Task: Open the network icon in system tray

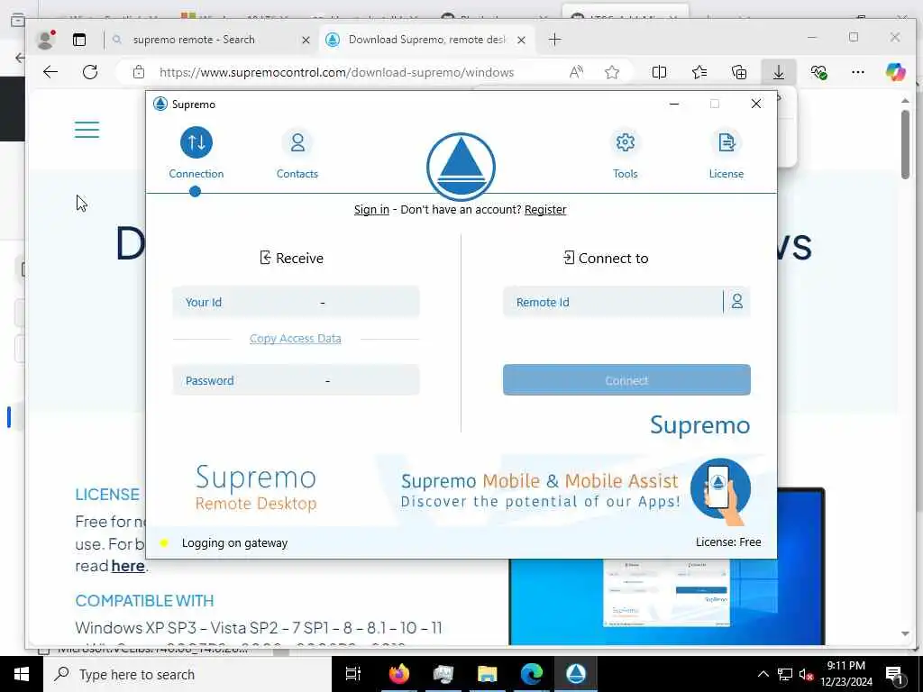Action: click(784, 674)
